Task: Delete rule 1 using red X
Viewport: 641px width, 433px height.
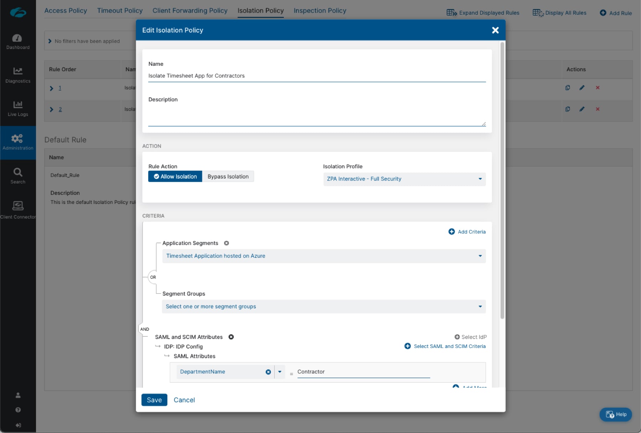Action: tap(598, 88)
